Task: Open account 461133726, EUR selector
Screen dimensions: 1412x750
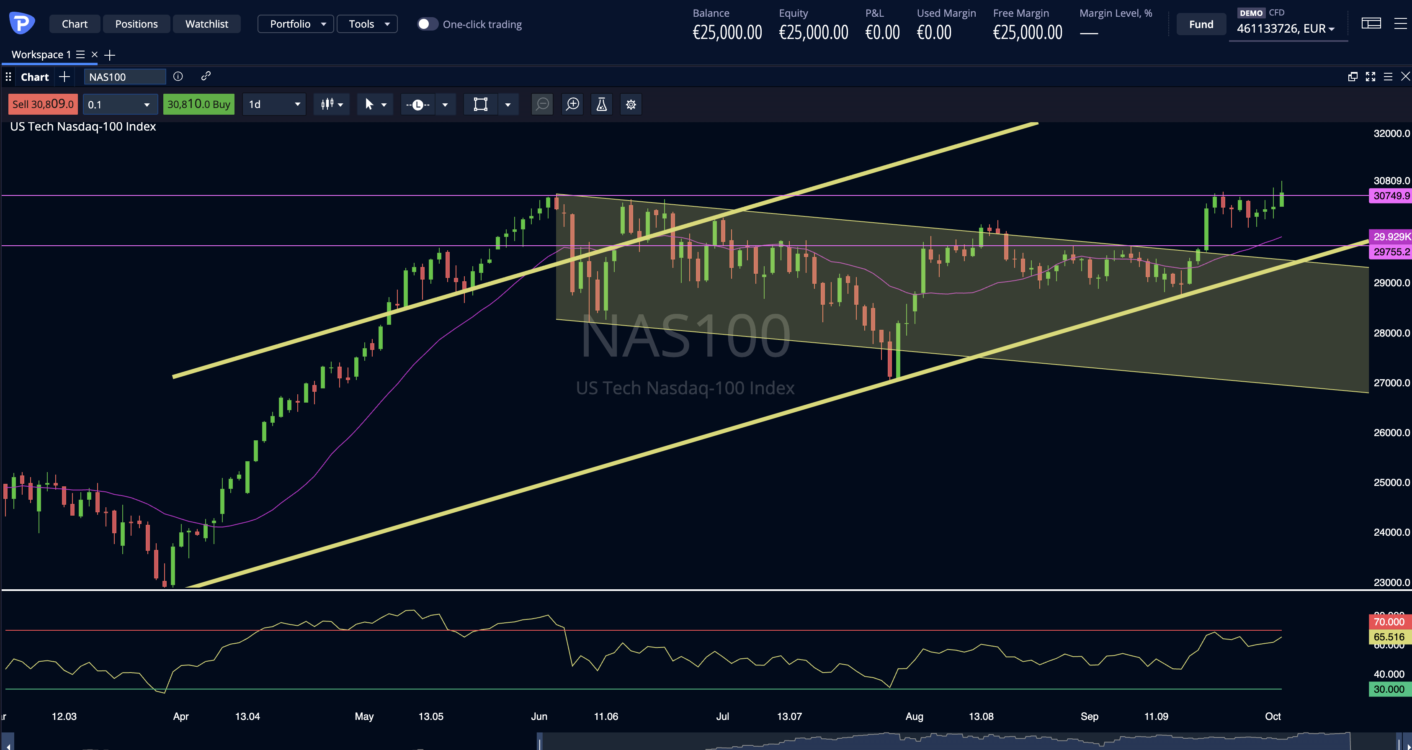Action: [1286, 28]
